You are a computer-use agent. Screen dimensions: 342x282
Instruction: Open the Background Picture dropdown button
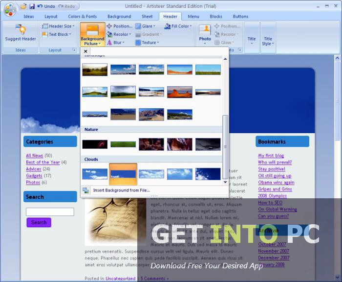92,35
